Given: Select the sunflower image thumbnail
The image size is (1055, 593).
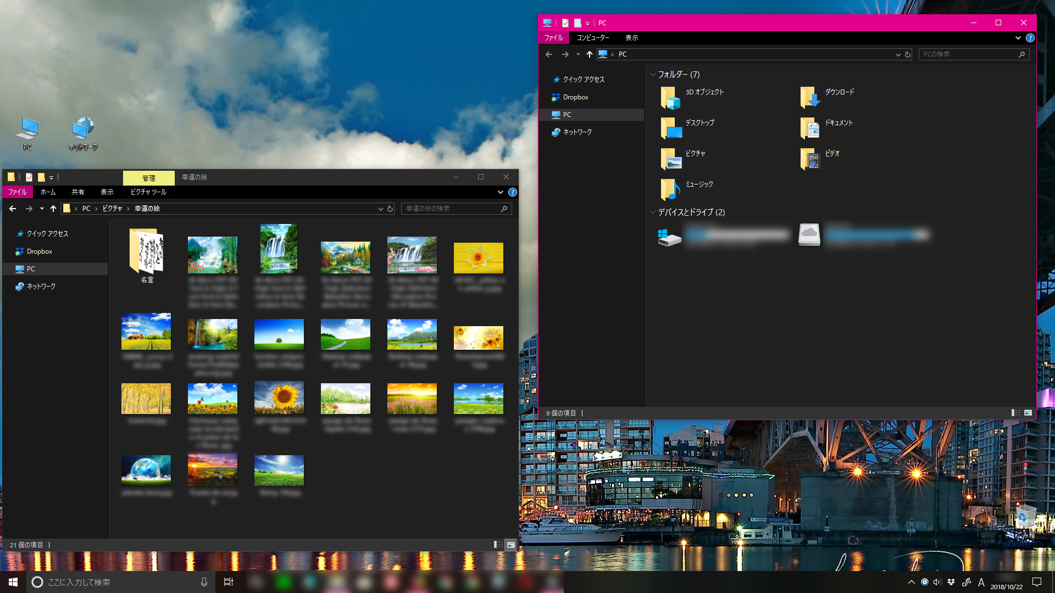Looking at the screenshot, I should click(279, 398).
